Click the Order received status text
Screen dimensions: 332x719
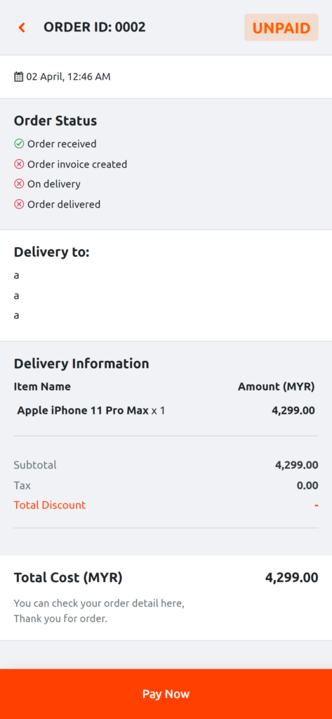point(62,144)
